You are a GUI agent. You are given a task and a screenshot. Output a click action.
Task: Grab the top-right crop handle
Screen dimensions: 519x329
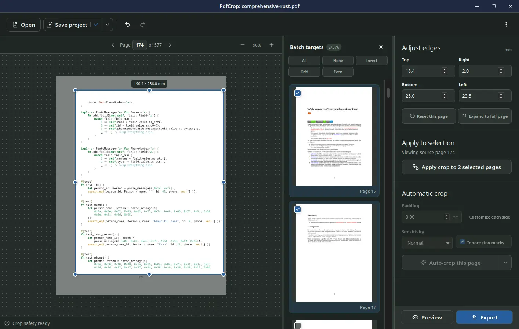click(224, 90)
